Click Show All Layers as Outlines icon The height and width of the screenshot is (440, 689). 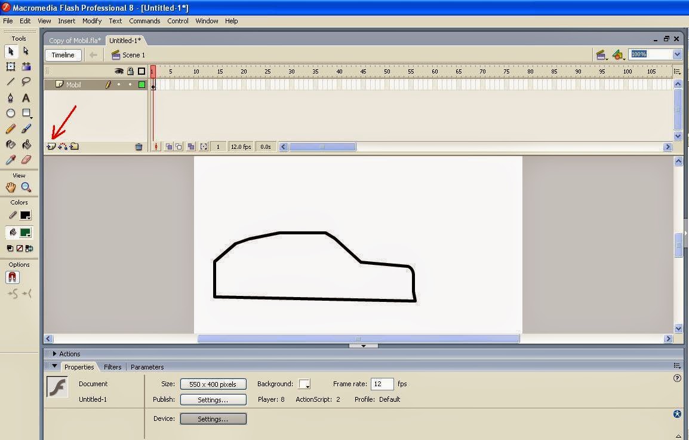[142, 71]
